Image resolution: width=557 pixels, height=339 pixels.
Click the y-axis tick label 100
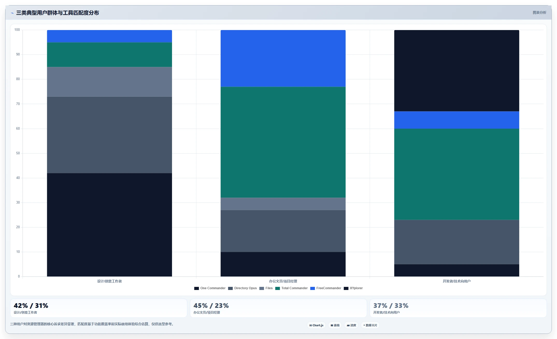[x=17, y=30]
